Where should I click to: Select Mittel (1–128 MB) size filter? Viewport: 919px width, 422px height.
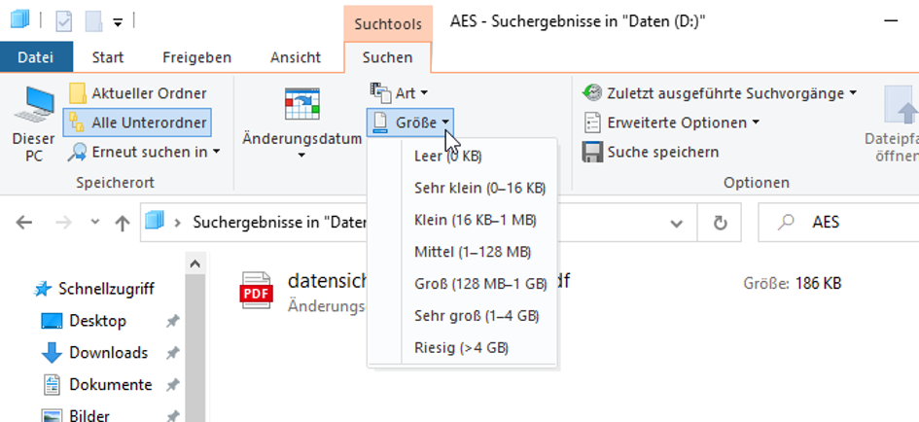pyautogui.click(x=473, y=252)
